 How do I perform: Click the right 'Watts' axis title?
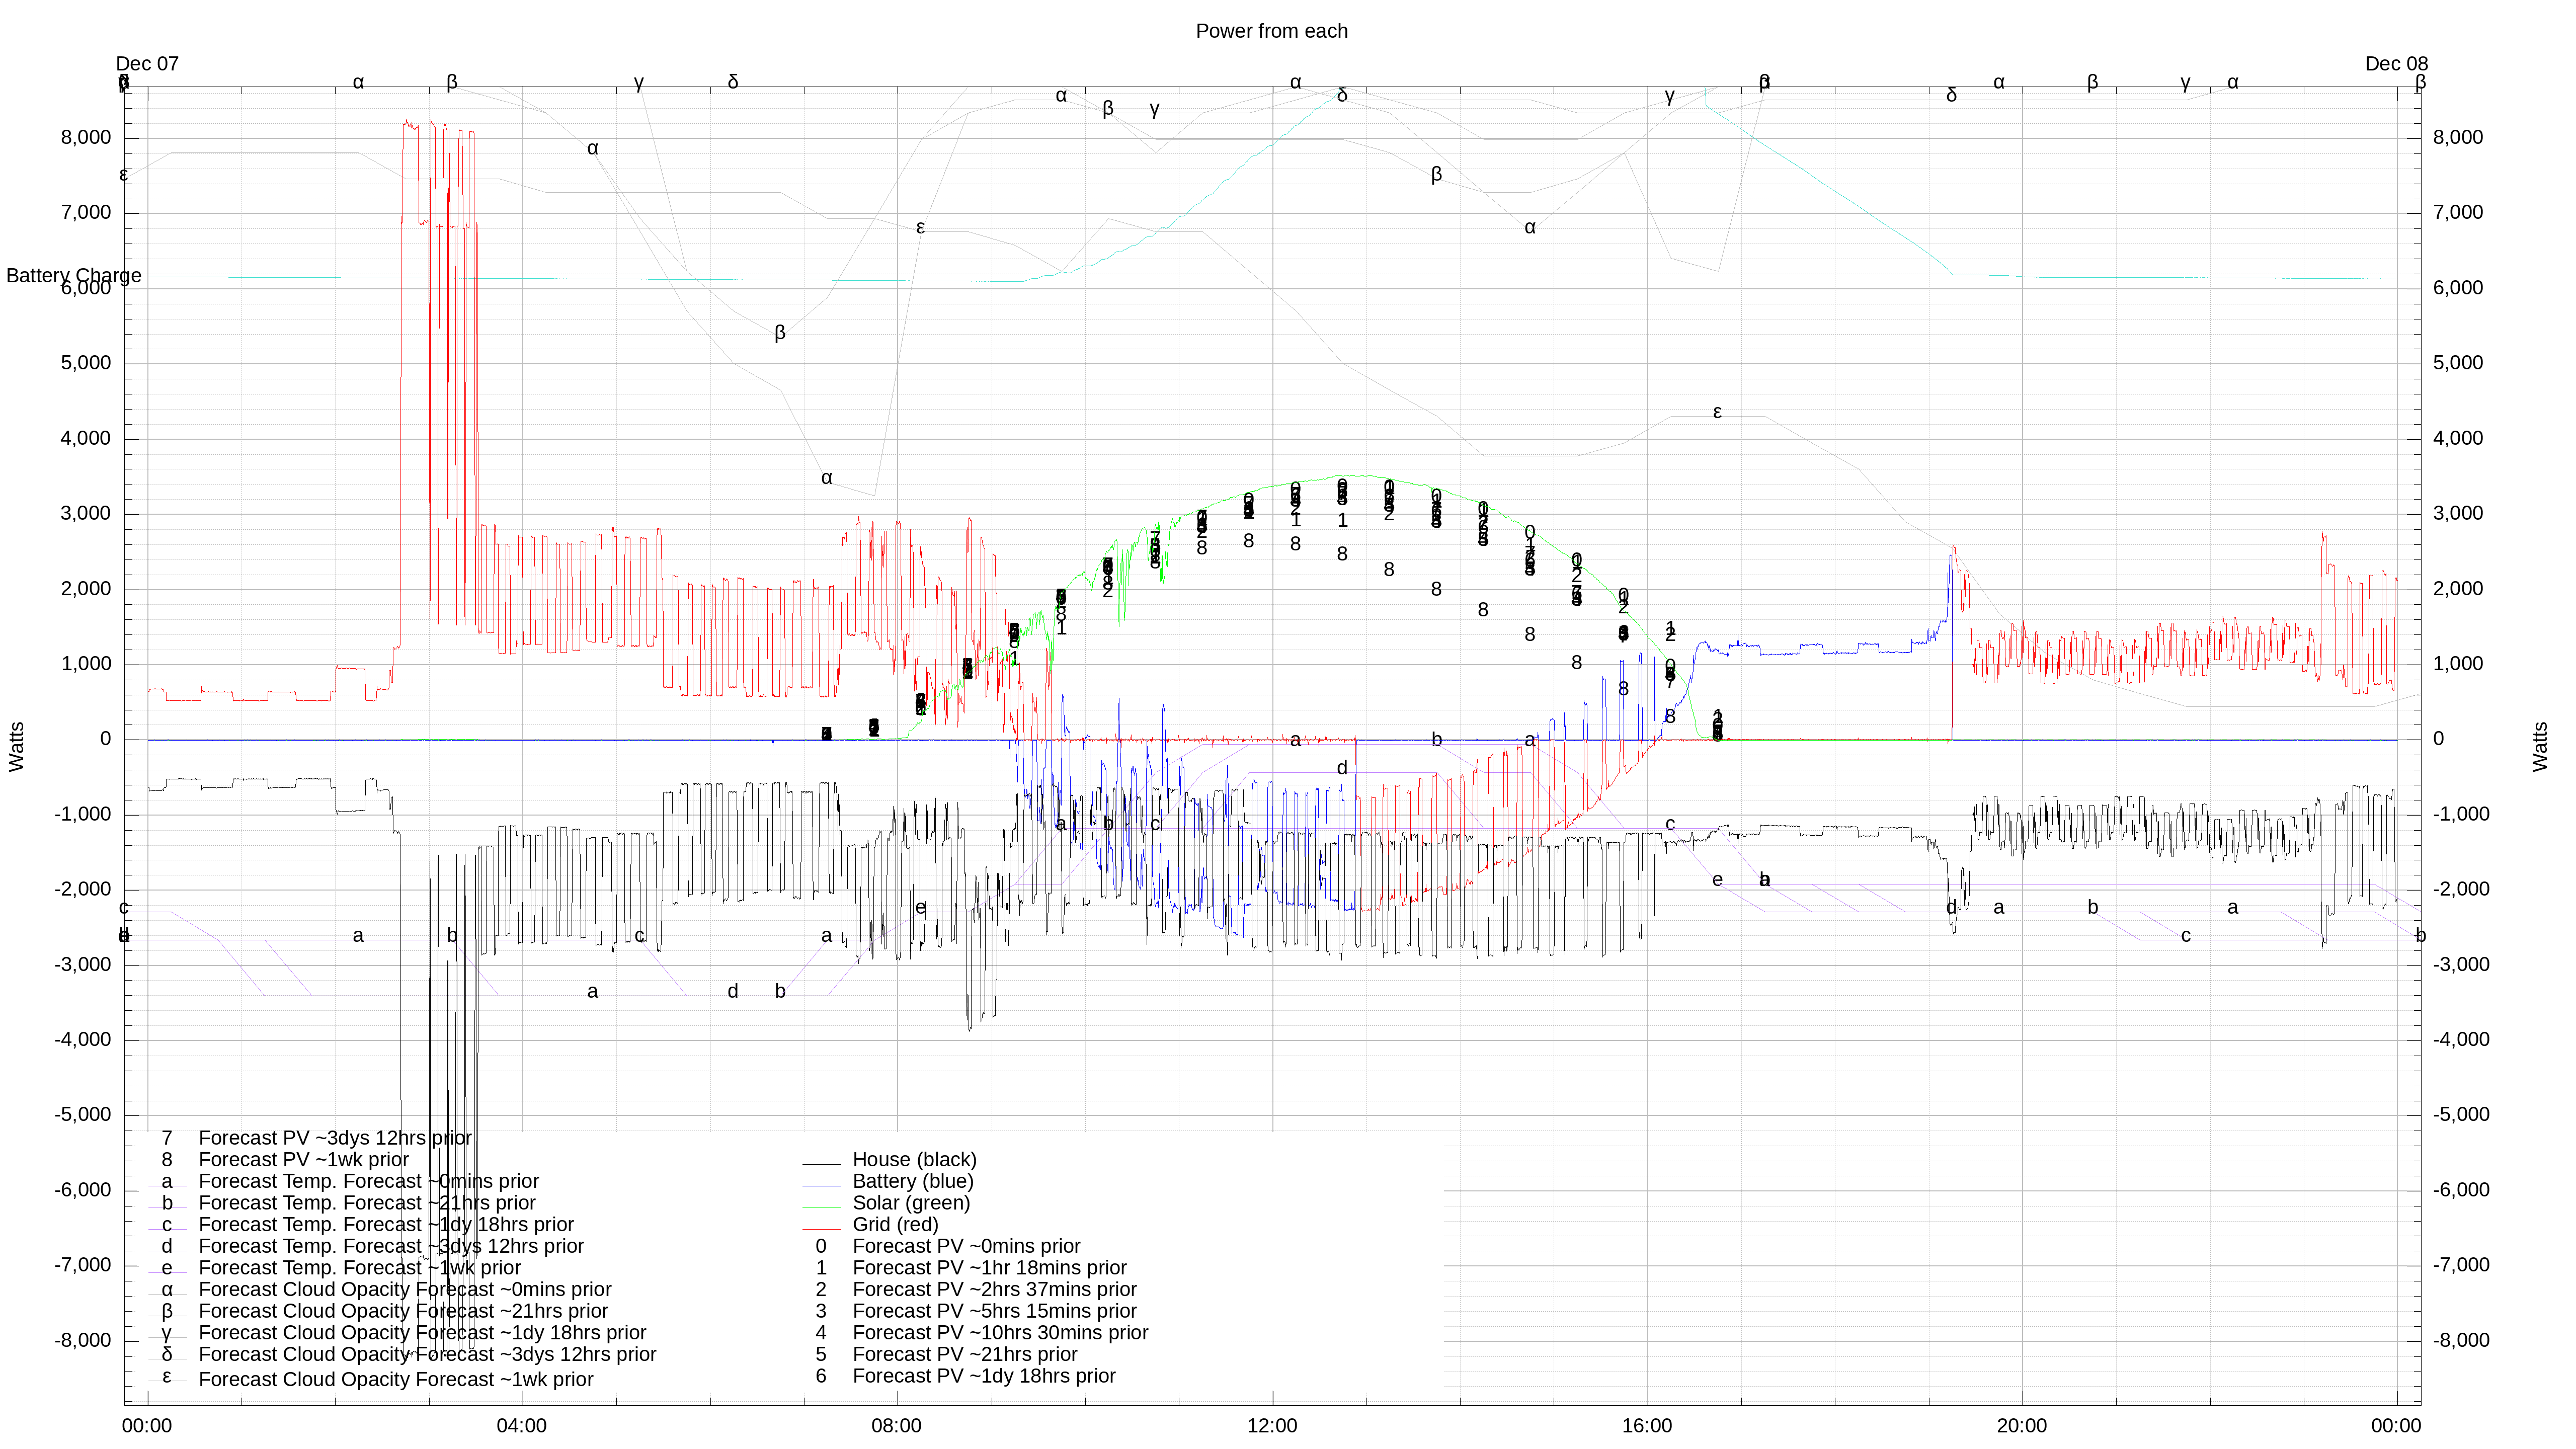[2540, 746]
